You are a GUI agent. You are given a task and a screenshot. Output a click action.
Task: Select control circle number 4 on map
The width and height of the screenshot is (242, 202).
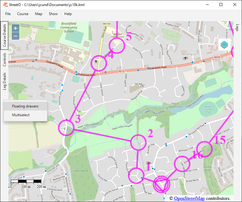tap(99, 63)
